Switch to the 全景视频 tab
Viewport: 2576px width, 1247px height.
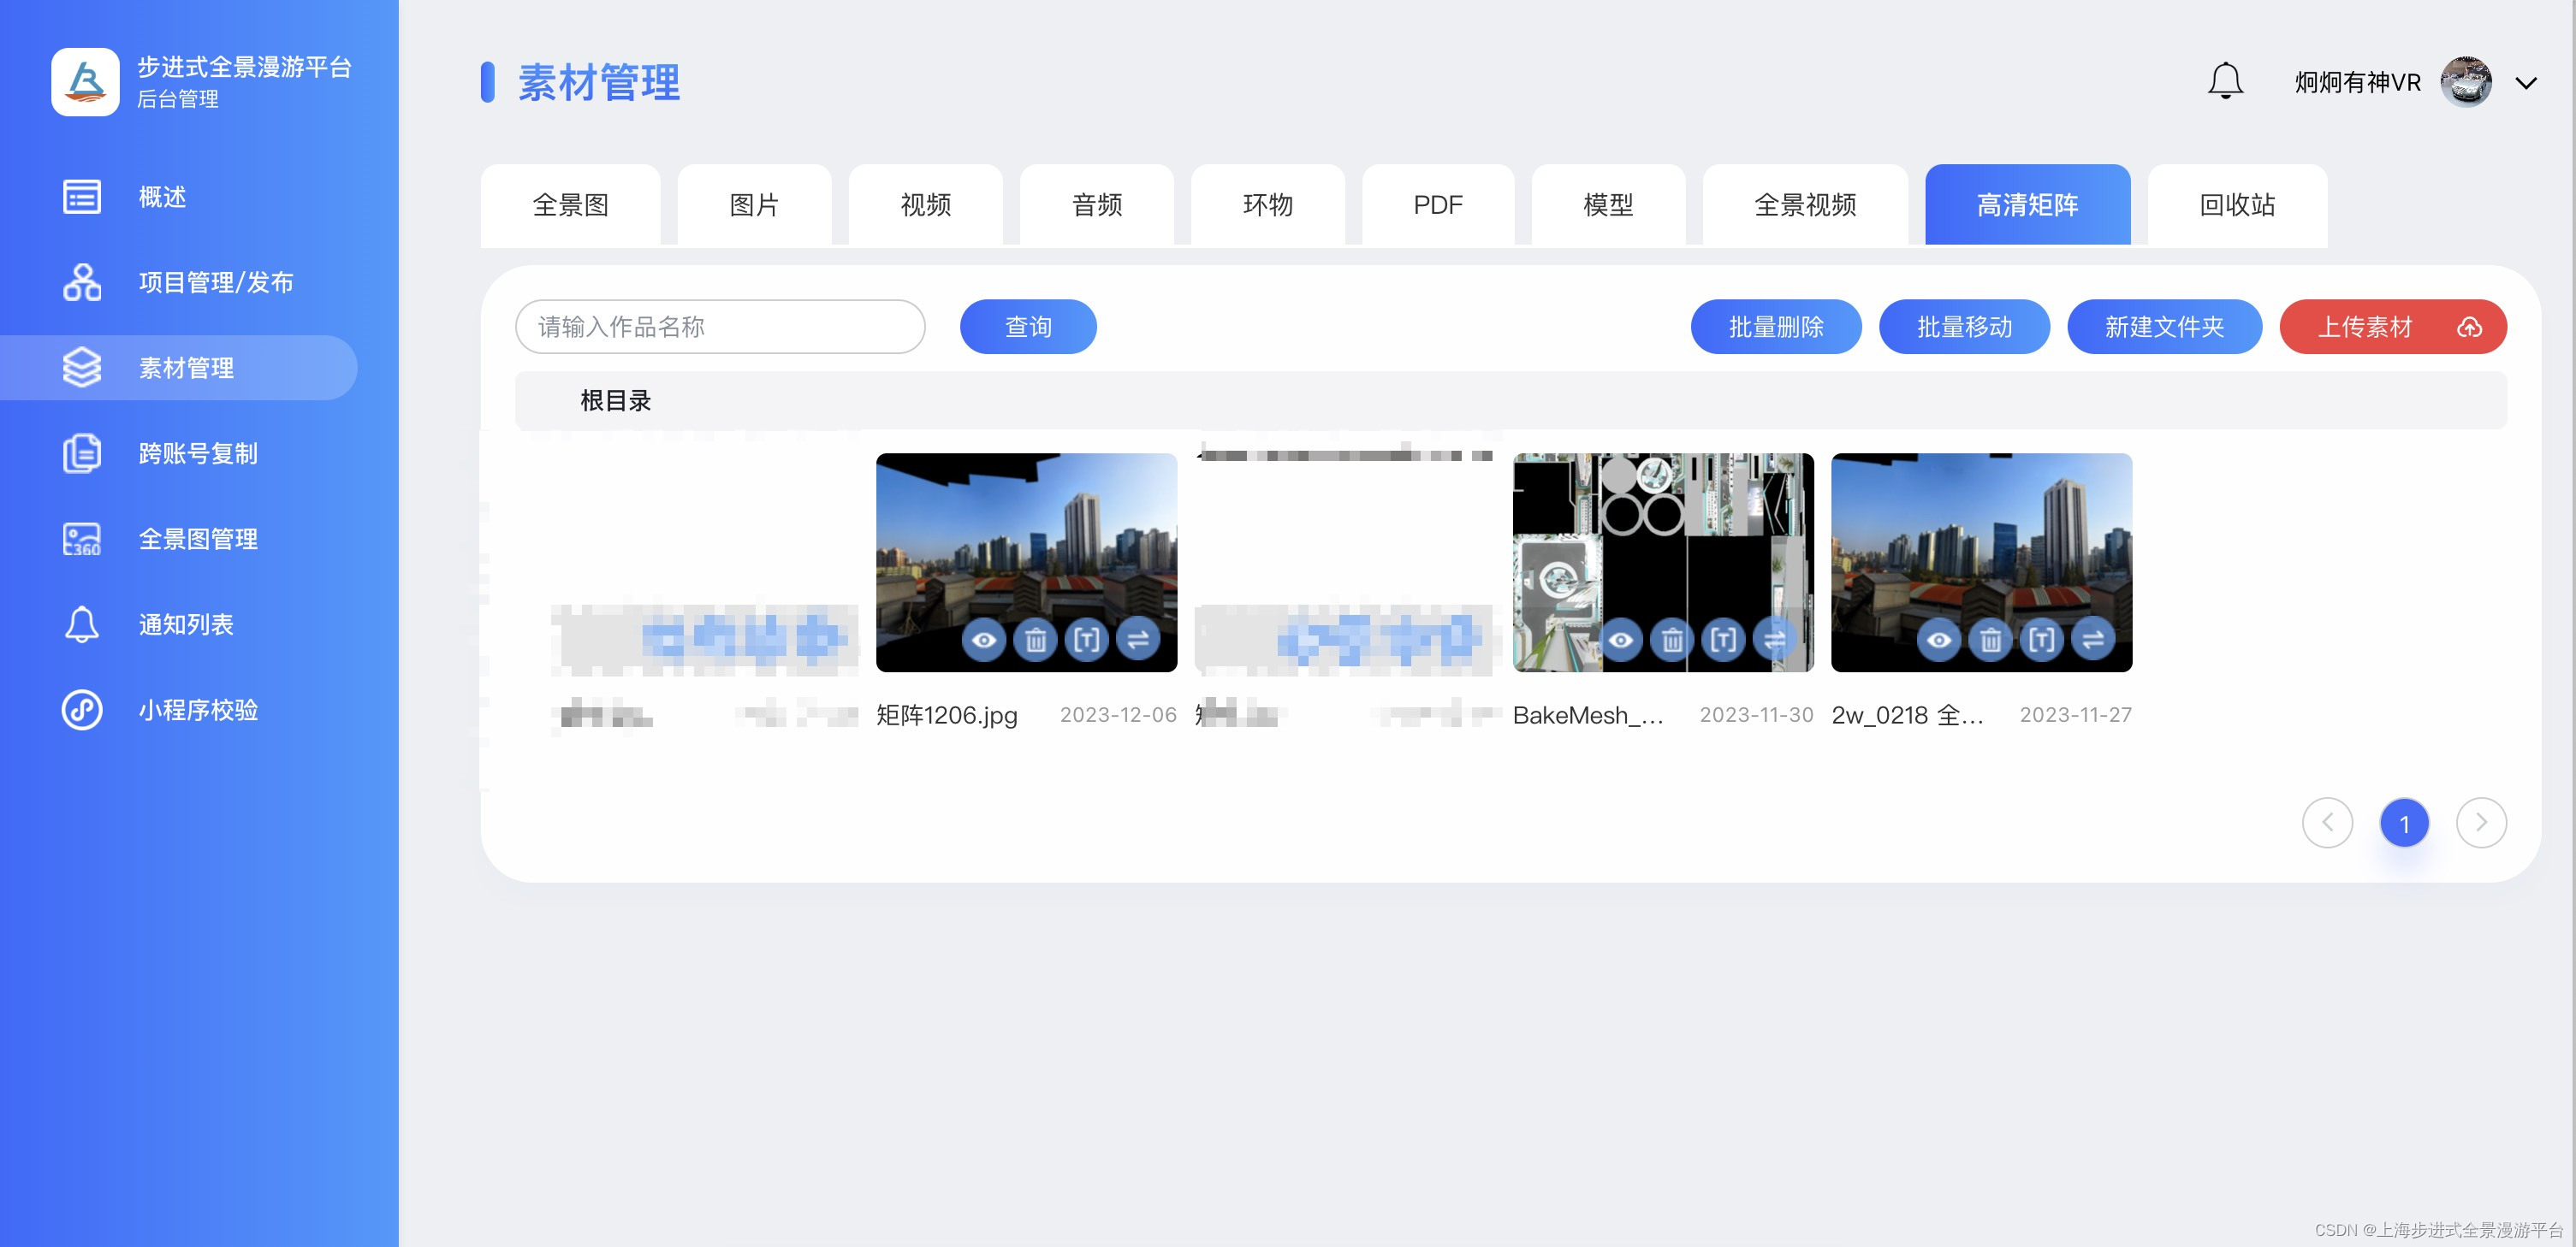click(x=1804, y=204)
